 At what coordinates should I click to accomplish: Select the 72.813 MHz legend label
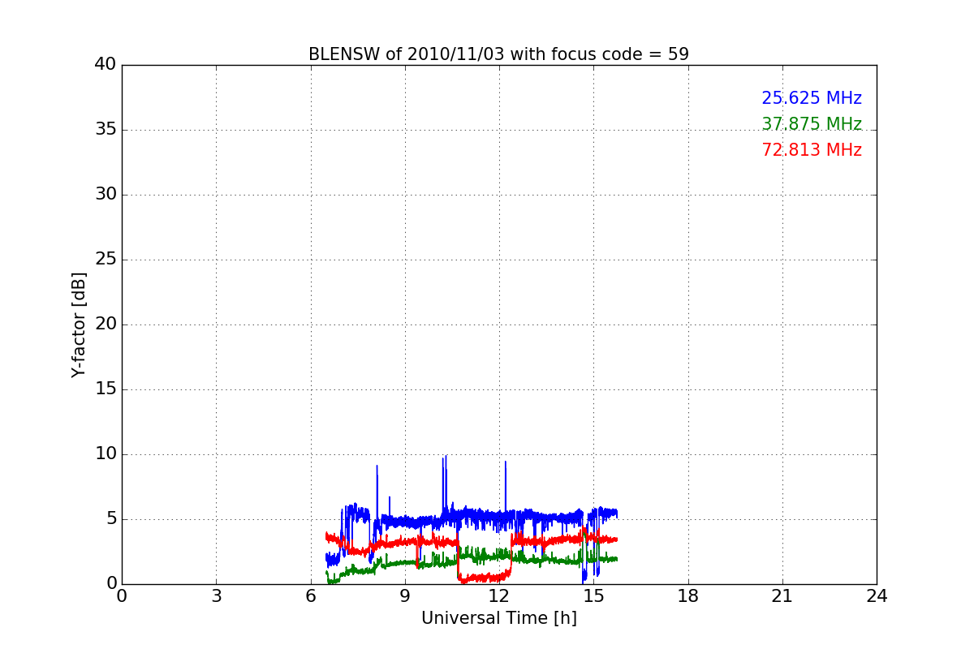pos(812,150)
